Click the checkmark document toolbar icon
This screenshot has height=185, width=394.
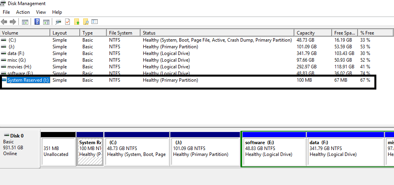[x=67, y=22]
